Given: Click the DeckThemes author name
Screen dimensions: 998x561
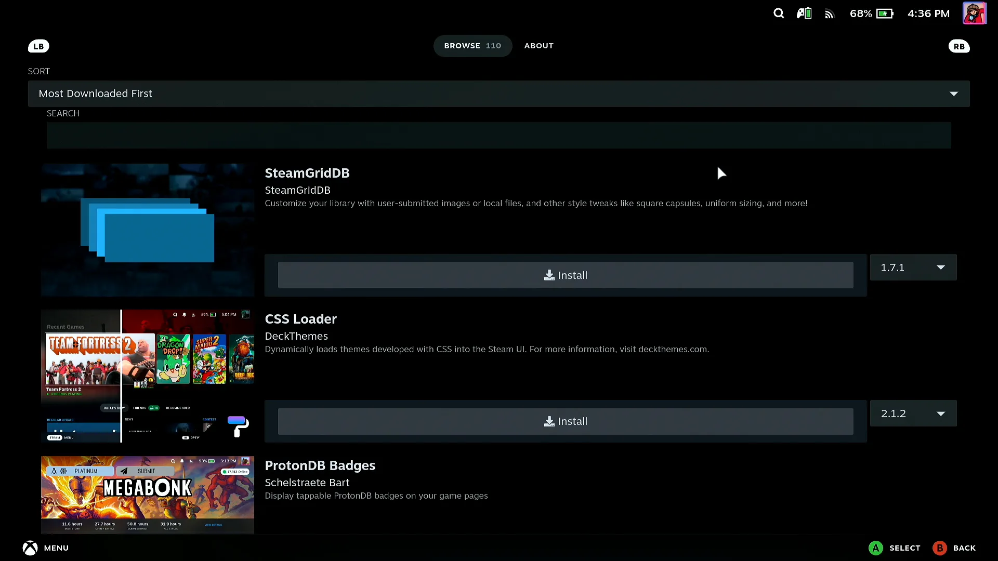Looking at the screenshot, I should click(296, 336).
